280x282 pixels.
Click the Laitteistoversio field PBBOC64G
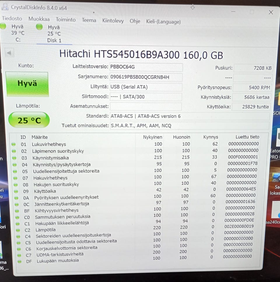pos(146,67)
